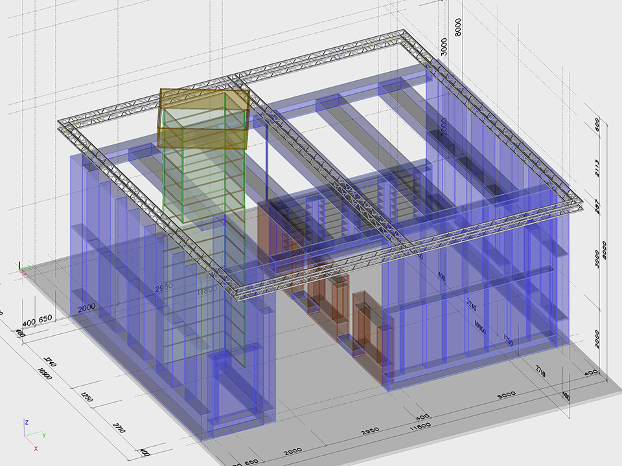Screen dimensions: 622x466
Task: Click the 2113 vertical dimension on right side
Action: (x=597, y=167)
